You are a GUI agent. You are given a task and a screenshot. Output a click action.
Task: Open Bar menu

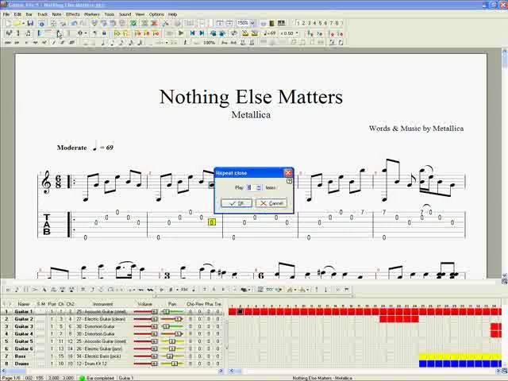[x=29, y=14]
